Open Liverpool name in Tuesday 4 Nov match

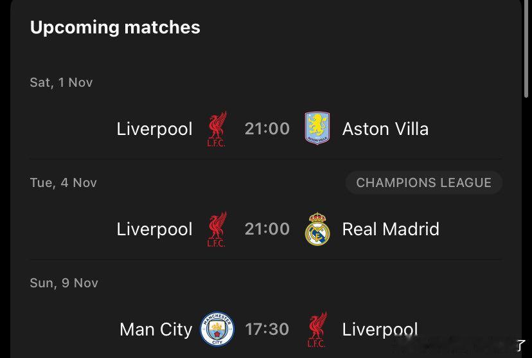pos(154,229)
